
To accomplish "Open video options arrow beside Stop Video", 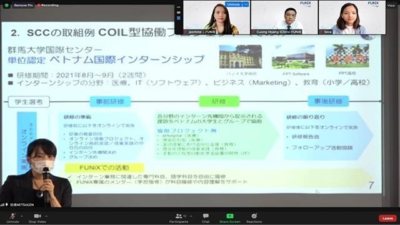I will tap(46, 216).
